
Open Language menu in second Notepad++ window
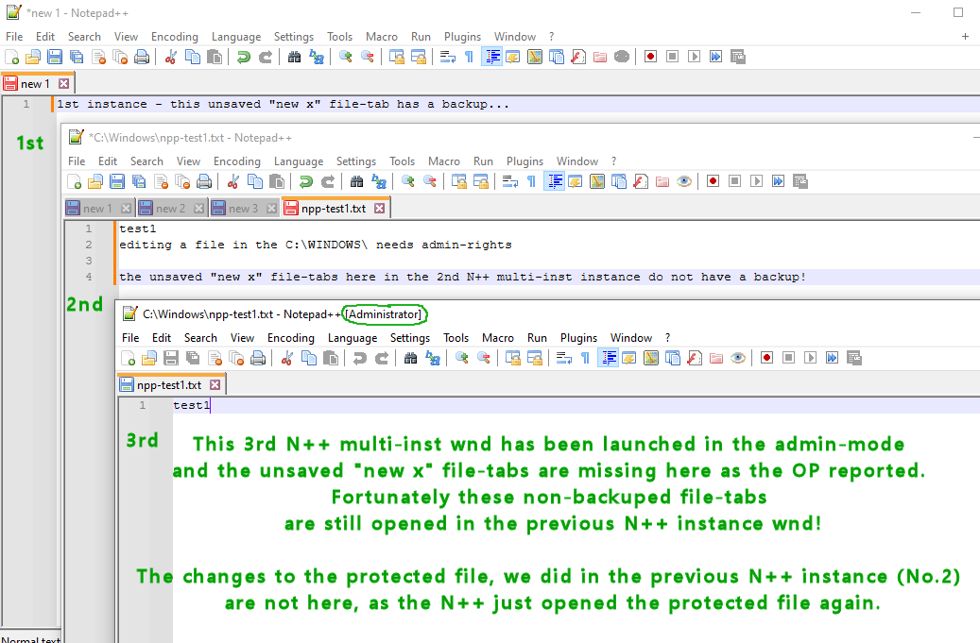(x=299, y=161)
